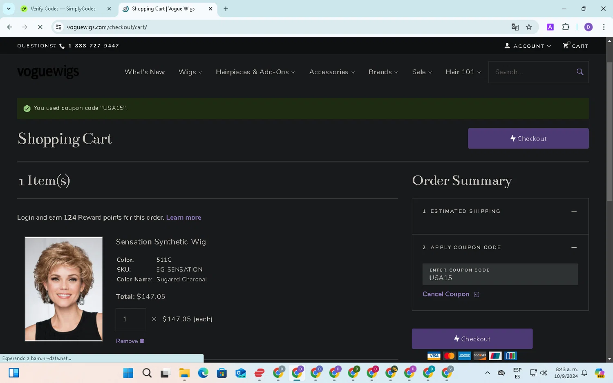This screenshot has width=613, height=383.
Task: Expand the Brands menu
Action: pos(383,72)
